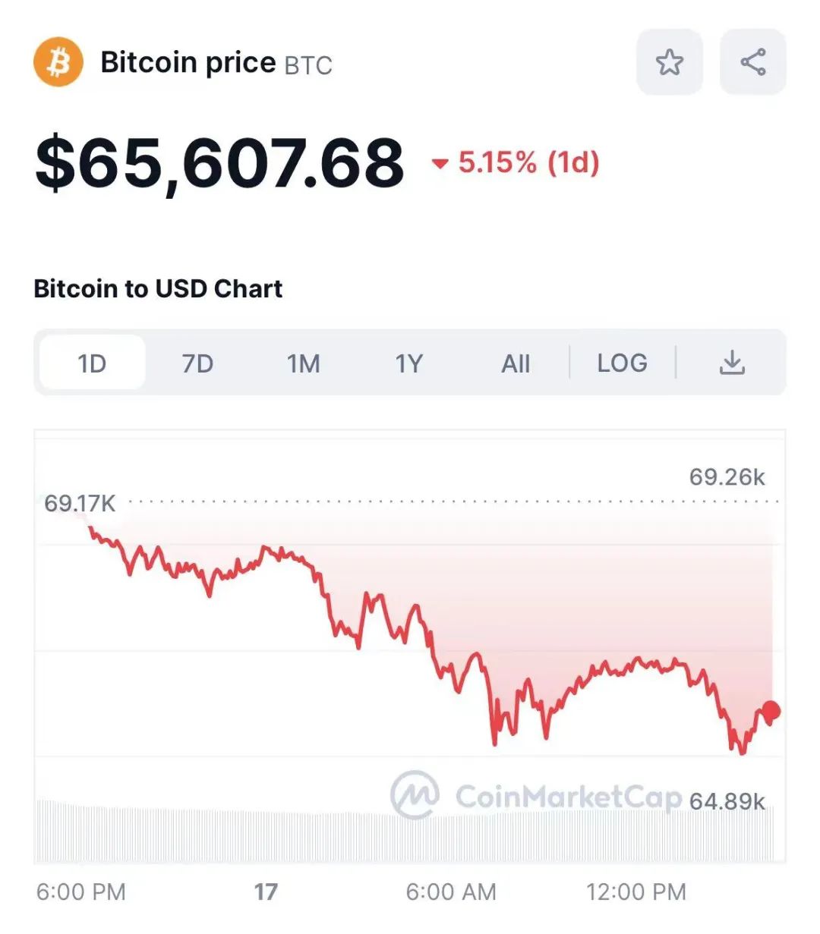Screen dimensions: 820x934
Task: Click the 69.17K opening price label
Action: pos(80,503)
